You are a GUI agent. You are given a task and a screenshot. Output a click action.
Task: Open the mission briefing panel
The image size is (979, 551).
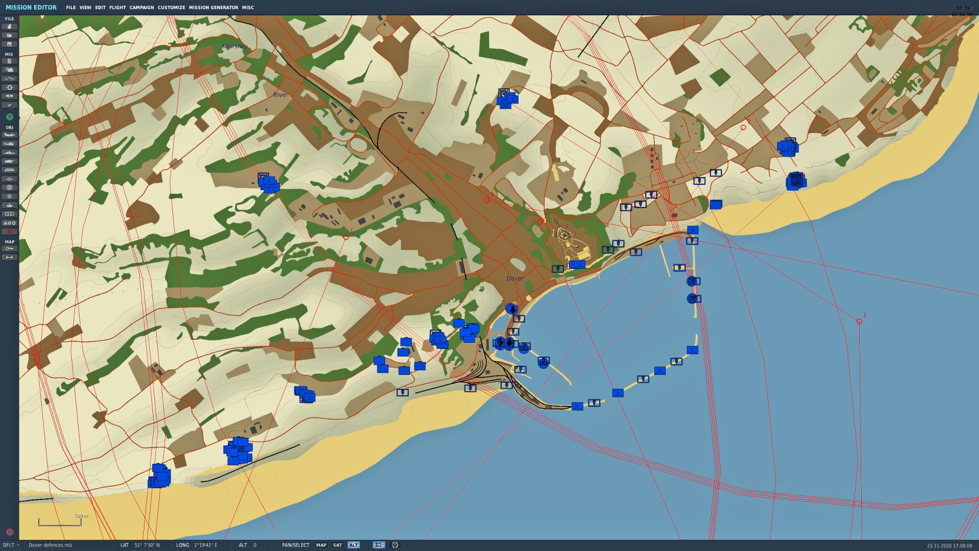(x=9, y=61)
